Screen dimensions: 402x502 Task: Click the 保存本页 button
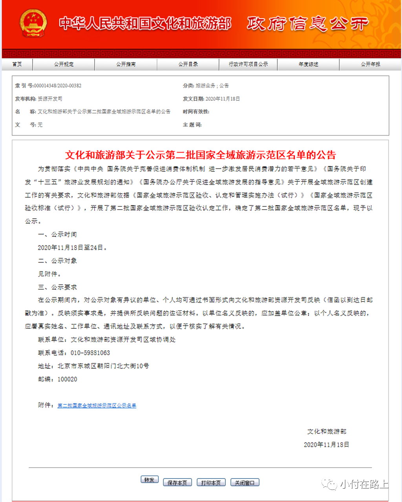[x=177, y=483]
